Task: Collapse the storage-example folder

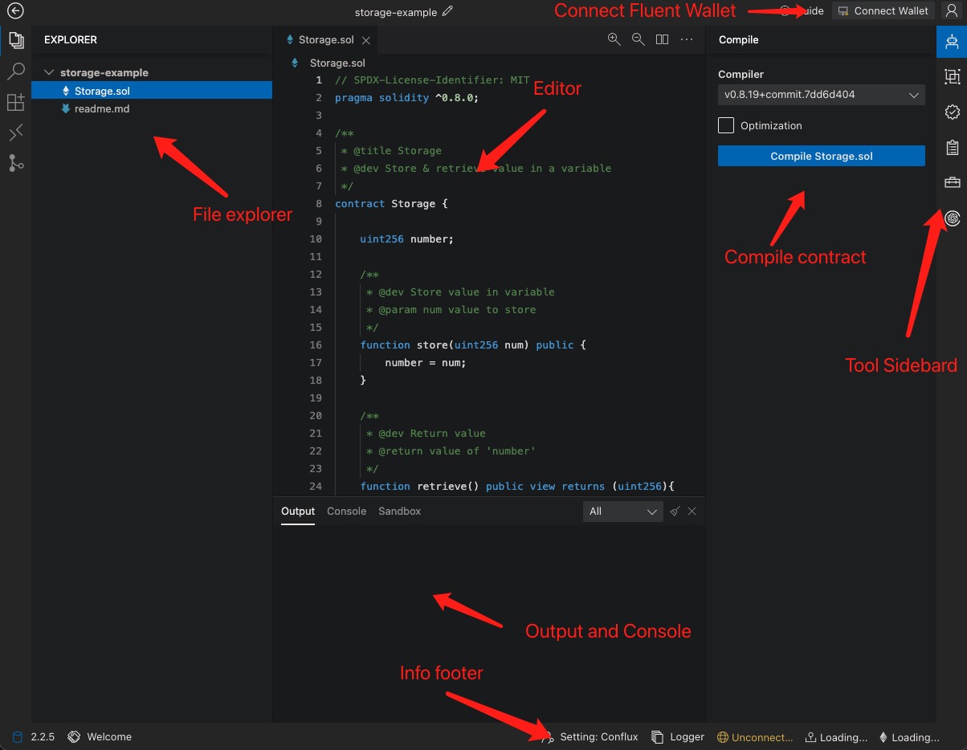Action: (49, 72)
